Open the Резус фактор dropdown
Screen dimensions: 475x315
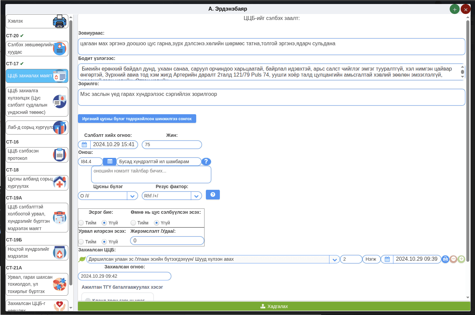coord(196,196)
